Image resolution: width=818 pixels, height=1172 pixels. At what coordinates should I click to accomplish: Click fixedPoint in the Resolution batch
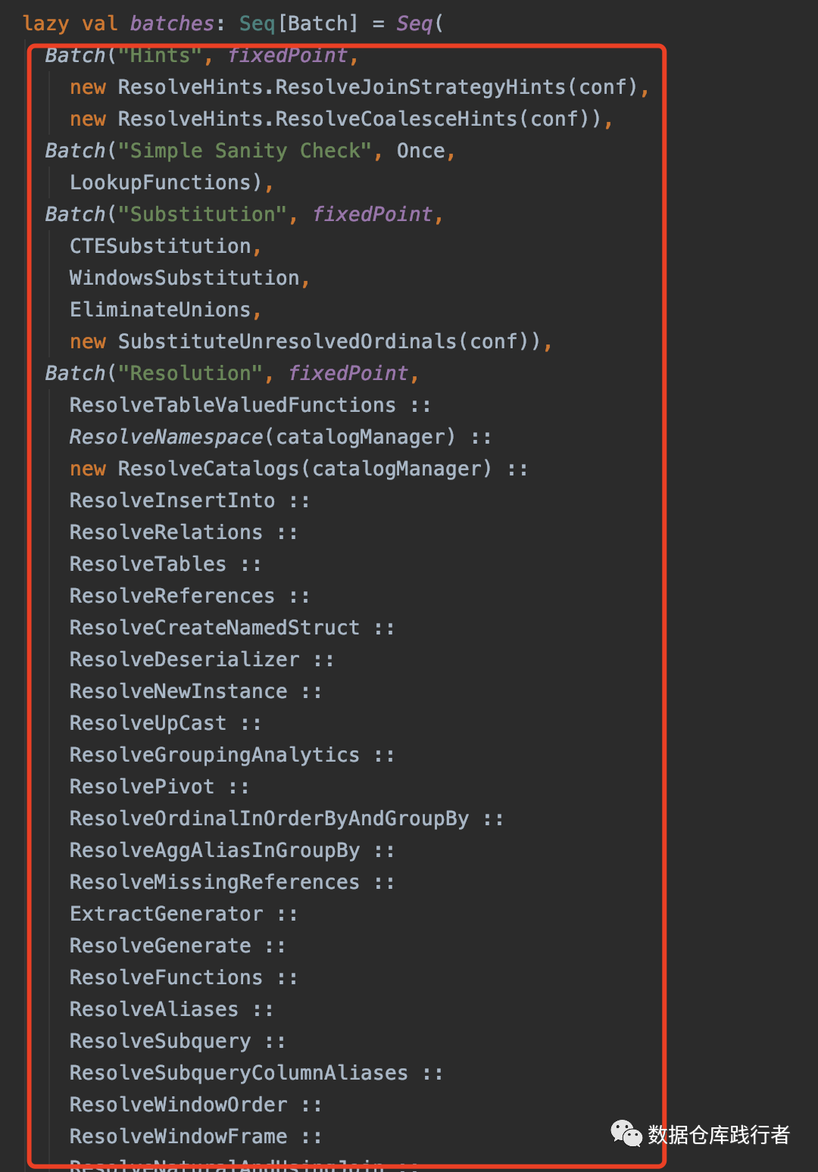[x=348, y=373]
